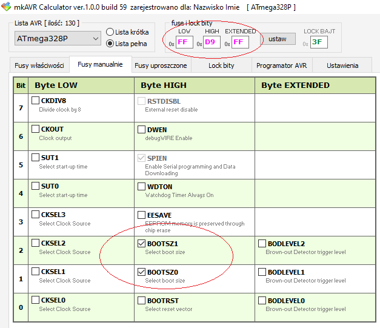Uncheck the BOOTSZ1 checkbox

point(142,243)
